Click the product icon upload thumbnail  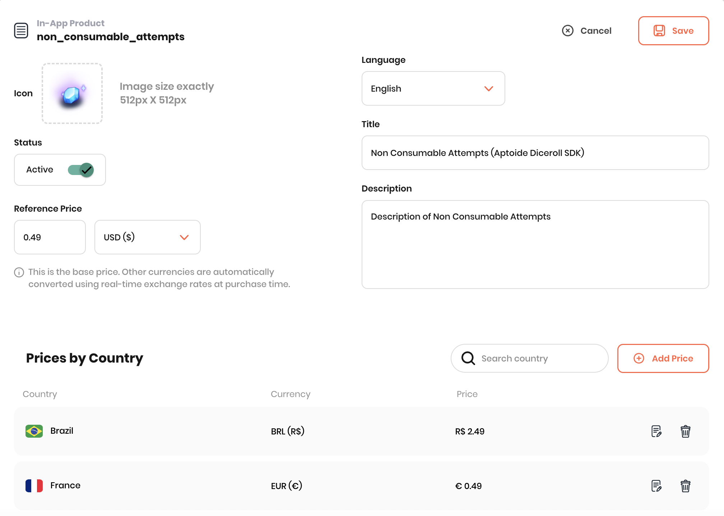[72, 93]
